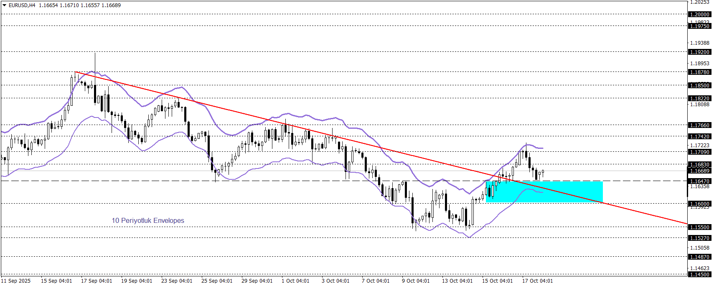Select the '10 Periyotluk Envelopes' text label
This screenshot has height=286, width=714.
coord(148,220)
